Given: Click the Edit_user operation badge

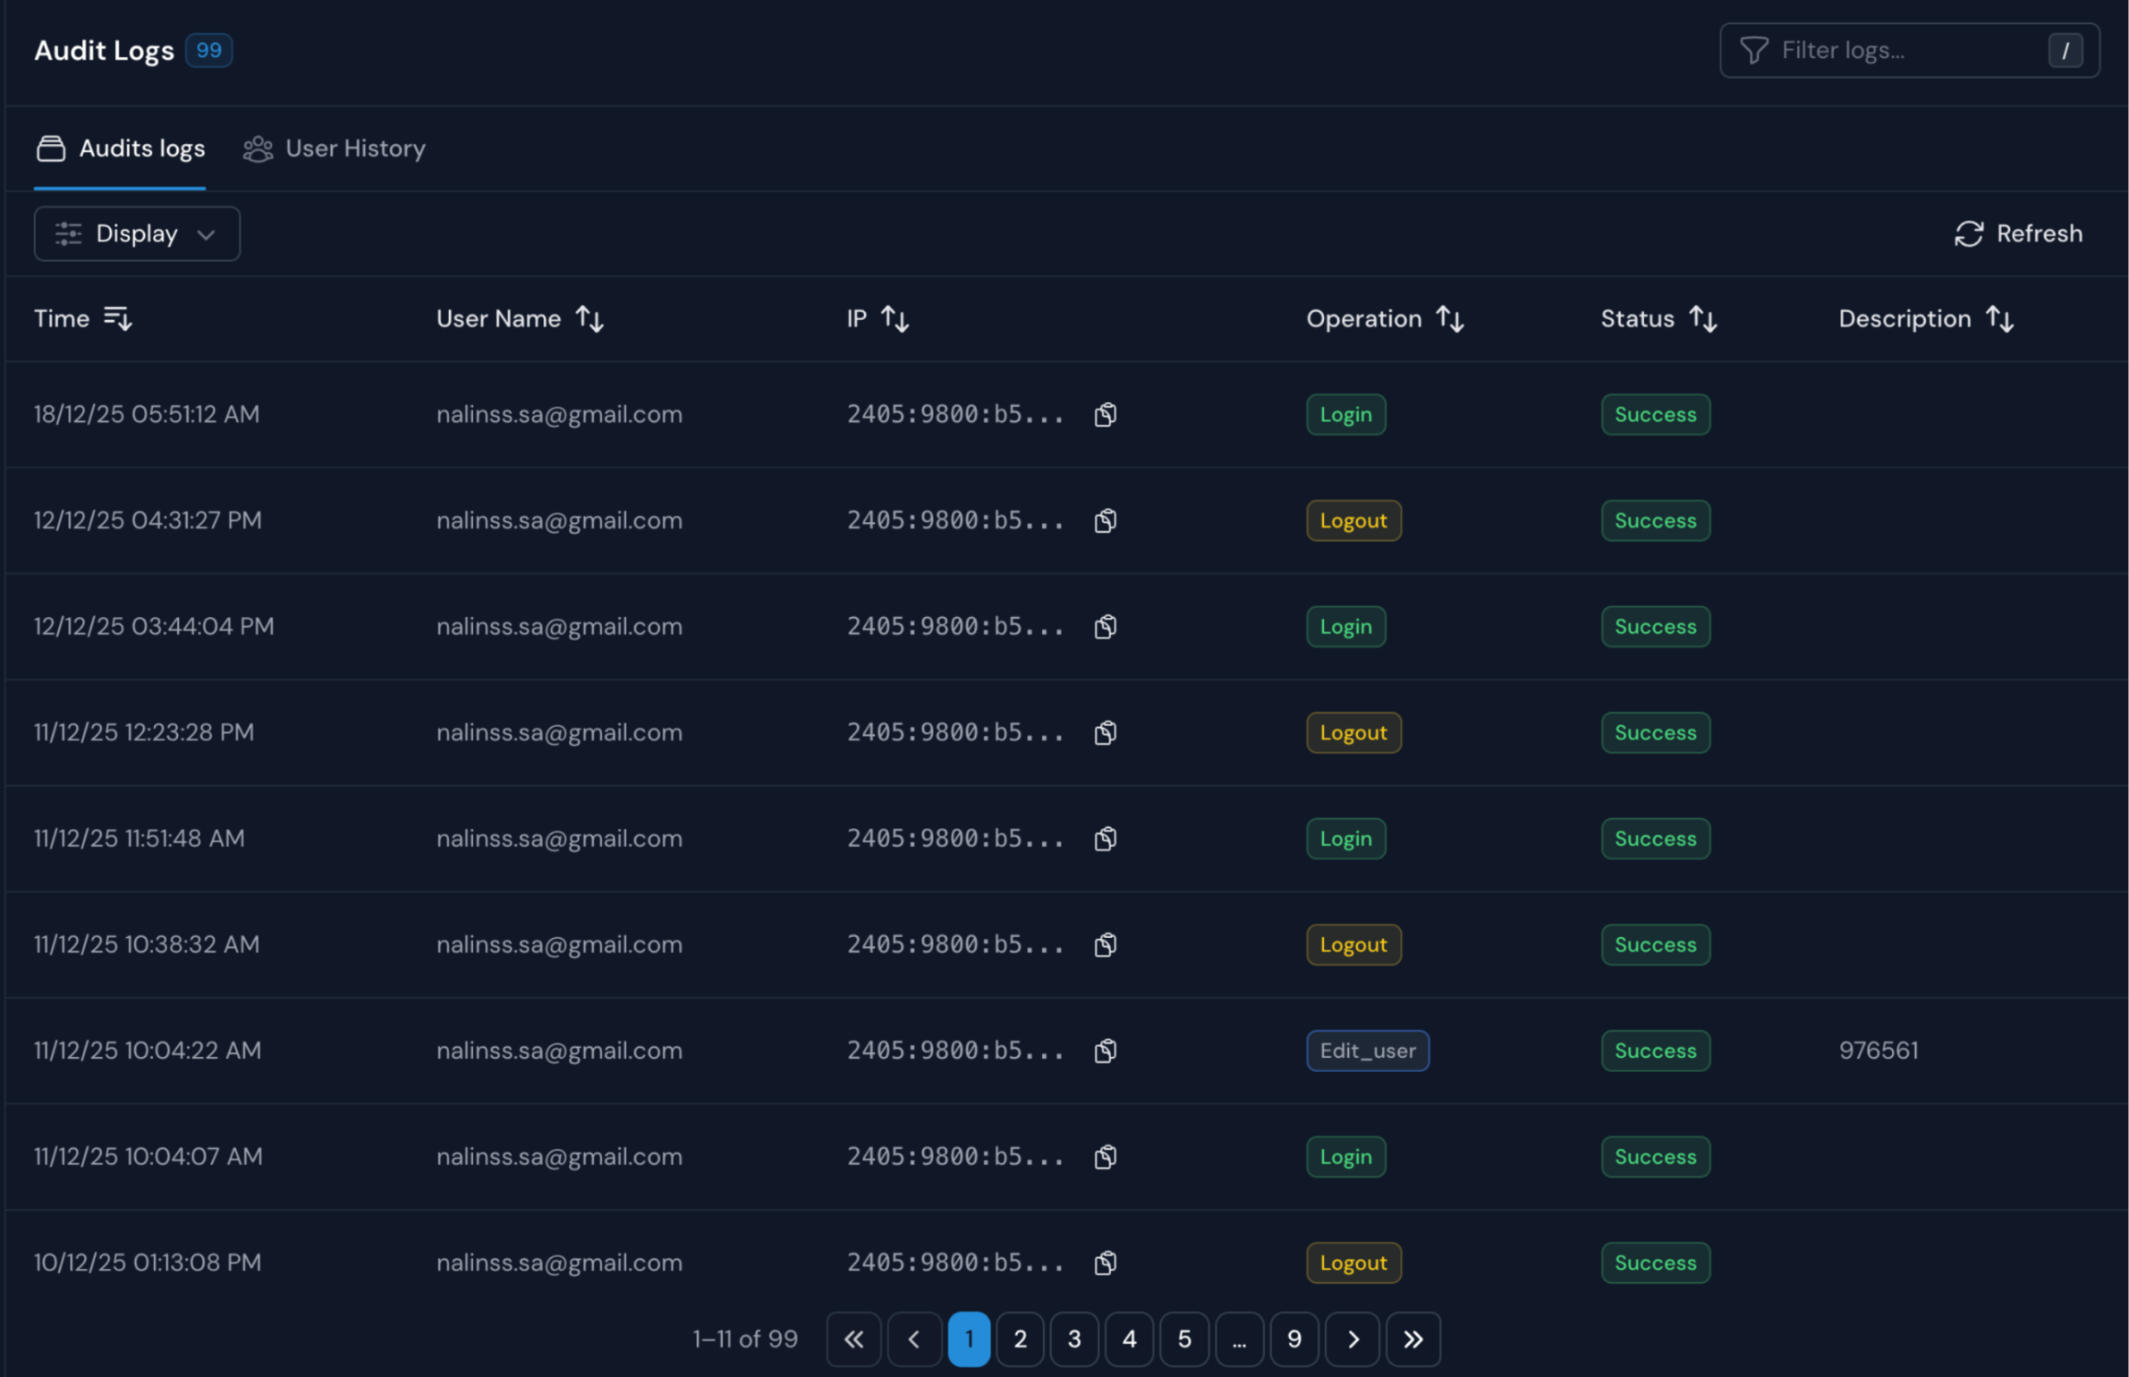Looking at the screenshot, I should (1367, 1051).
